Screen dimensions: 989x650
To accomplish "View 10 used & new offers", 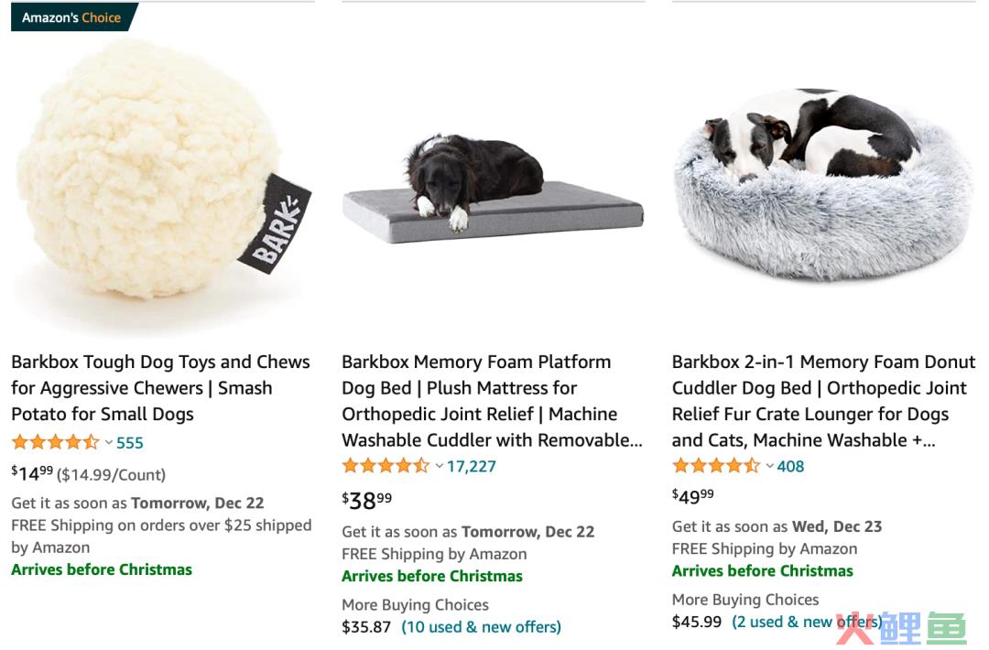I will 482,627.
